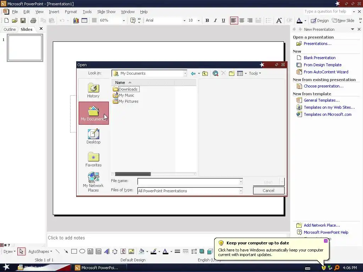The height and width of the screenshot is (272, 363).
Task: Switch to the Slides tab
Action: click(26, 29)
